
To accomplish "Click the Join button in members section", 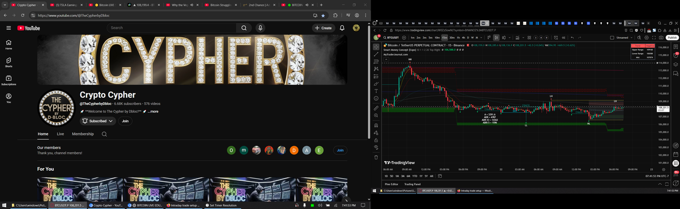I will tap(340, 151).
